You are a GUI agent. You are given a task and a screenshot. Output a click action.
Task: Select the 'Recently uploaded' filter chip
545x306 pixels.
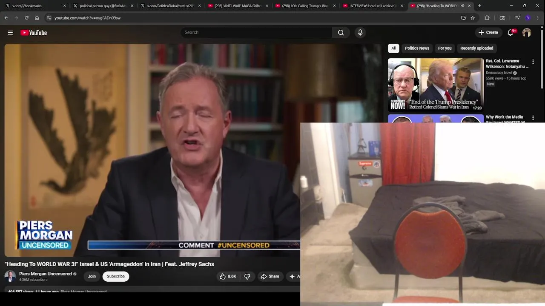tap(476, 48)
